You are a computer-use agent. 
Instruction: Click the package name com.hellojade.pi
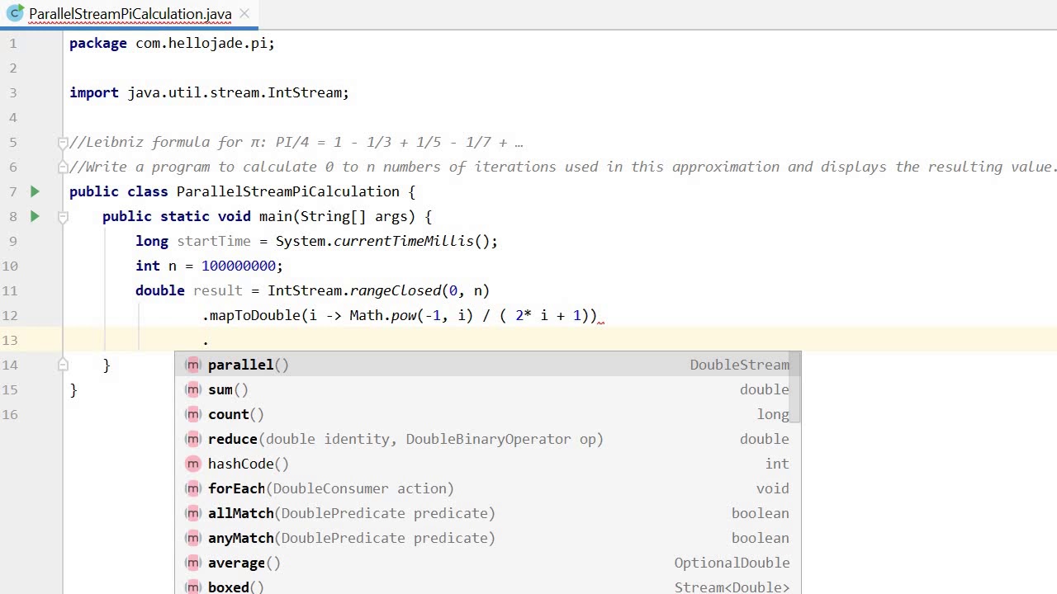click(x=202, y=43)
